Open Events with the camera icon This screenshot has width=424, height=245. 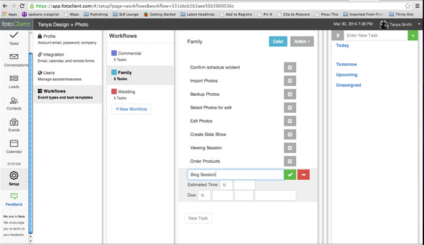(14, 125)
